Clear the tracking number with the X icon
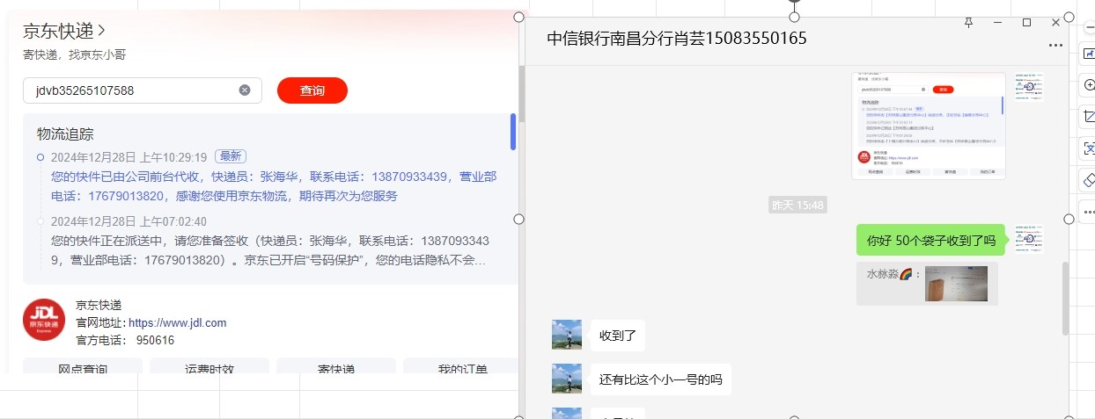 (245, 90)
